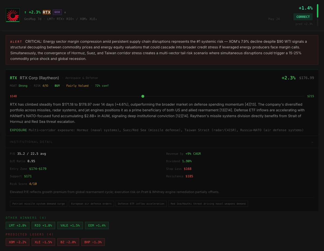Click the pred +2.3% text

click(304, 24)
